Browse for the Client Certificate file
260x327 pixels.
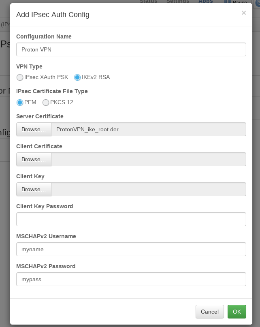pyautogui.click(x=34, y=159)
